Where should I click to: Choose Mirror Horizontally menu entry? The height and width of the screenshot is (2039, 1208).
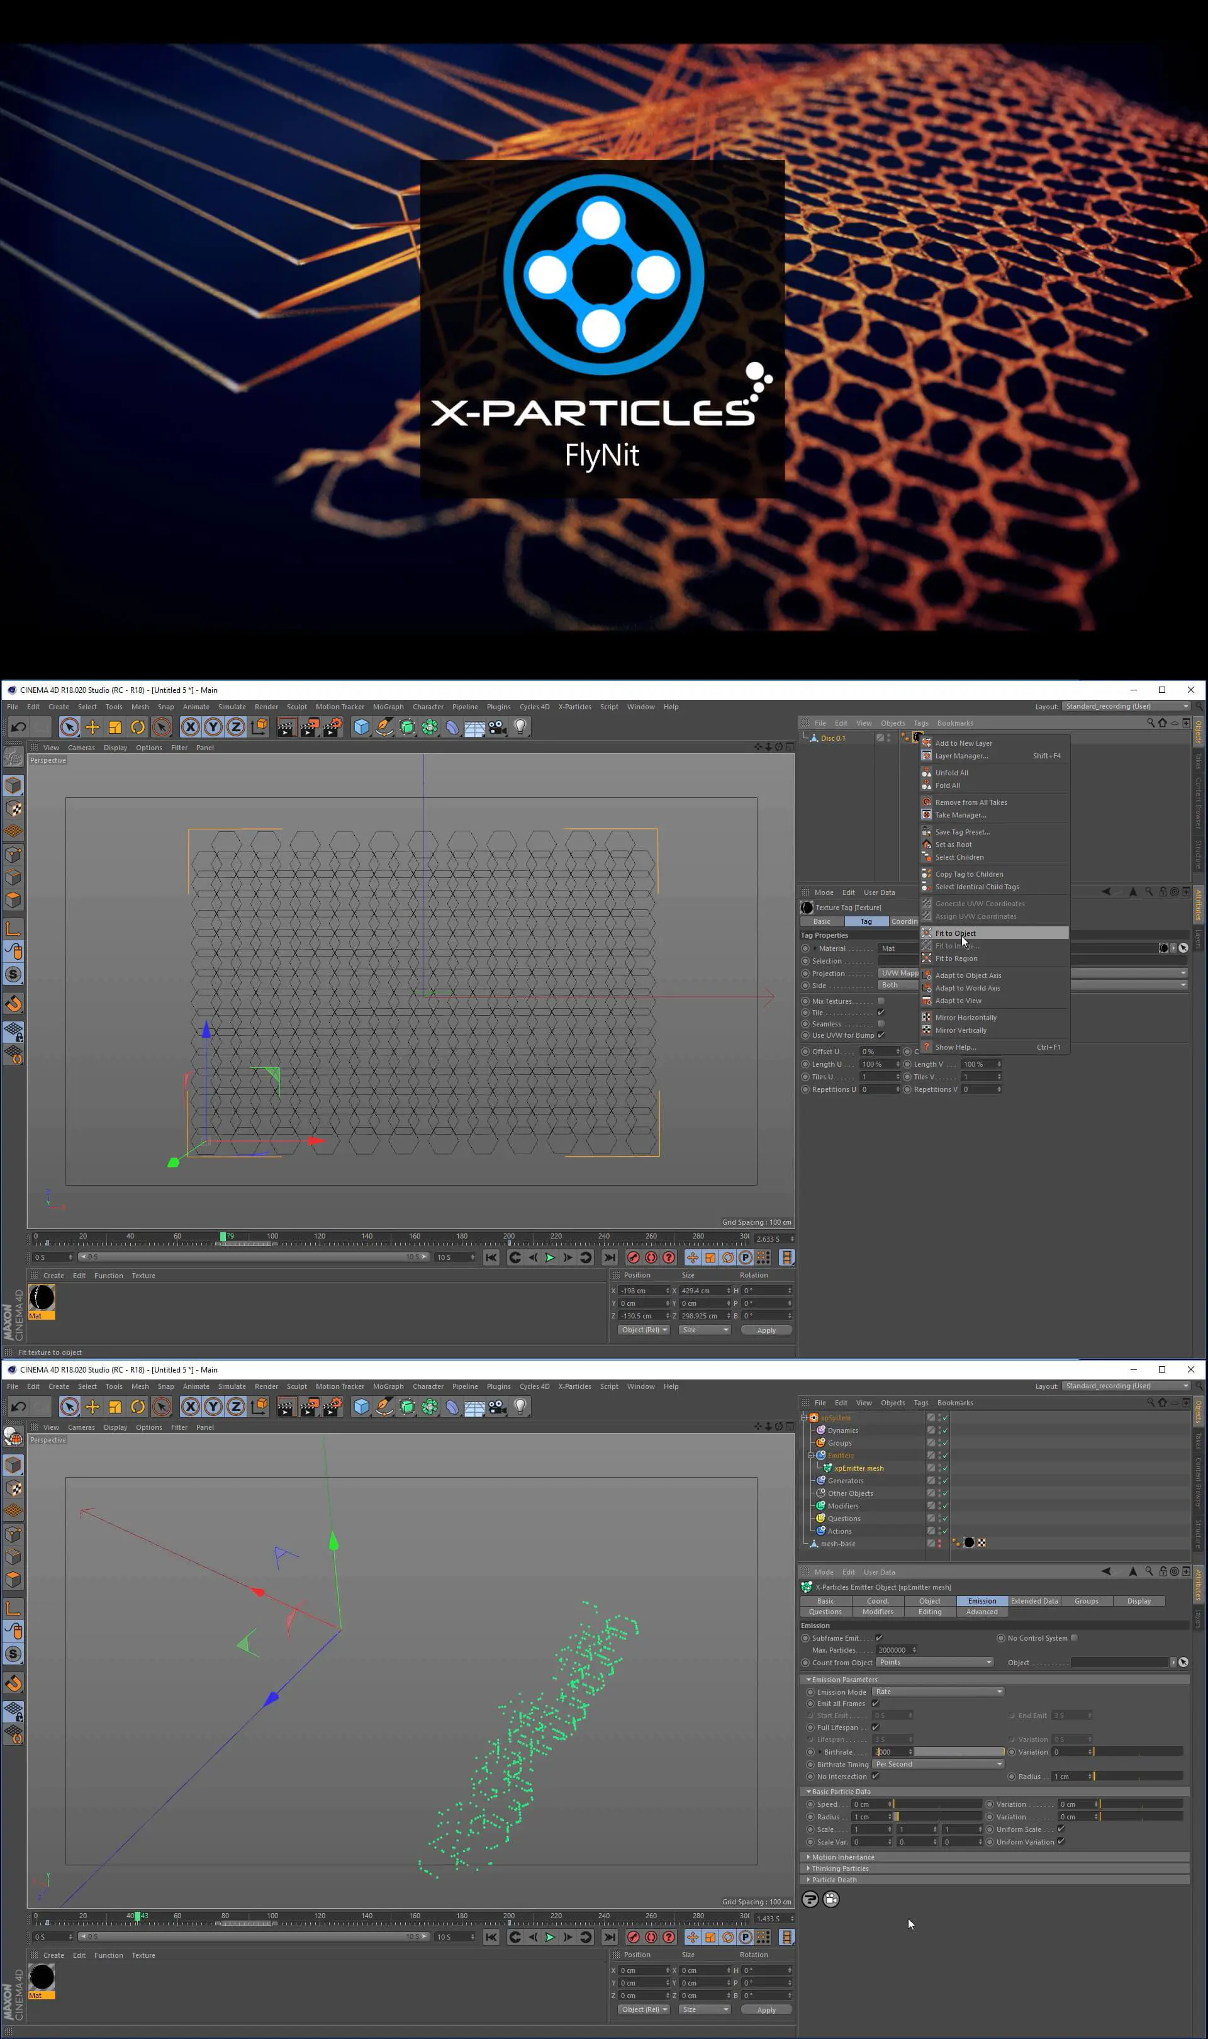click(994, 1018)
